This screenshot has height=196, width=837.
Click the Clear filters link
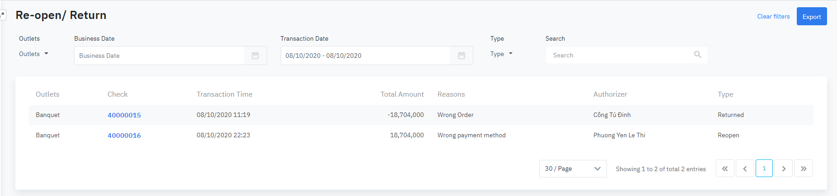click(773, 16)
